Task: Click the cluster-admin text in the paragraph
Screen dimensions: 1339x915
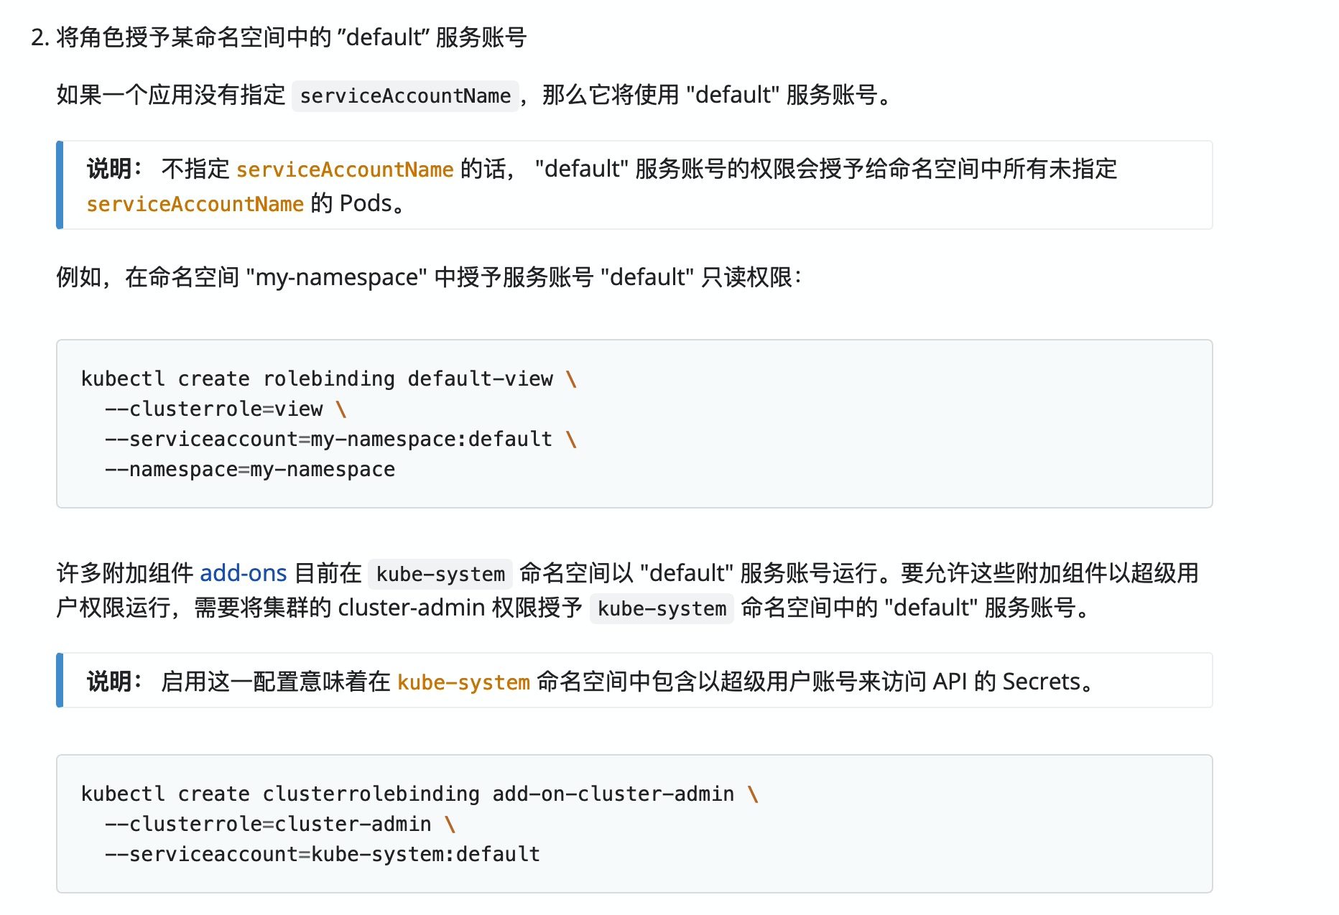Action: [x=412, y=608]
